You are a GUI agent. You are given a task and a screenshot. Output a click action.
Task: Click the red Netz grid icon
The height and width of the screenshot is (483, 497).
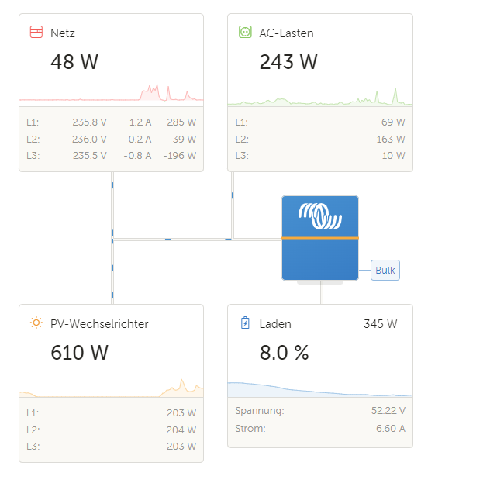(x=36, y=32)
